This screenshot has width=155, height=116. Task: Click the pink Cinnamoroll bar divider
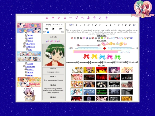102,52
